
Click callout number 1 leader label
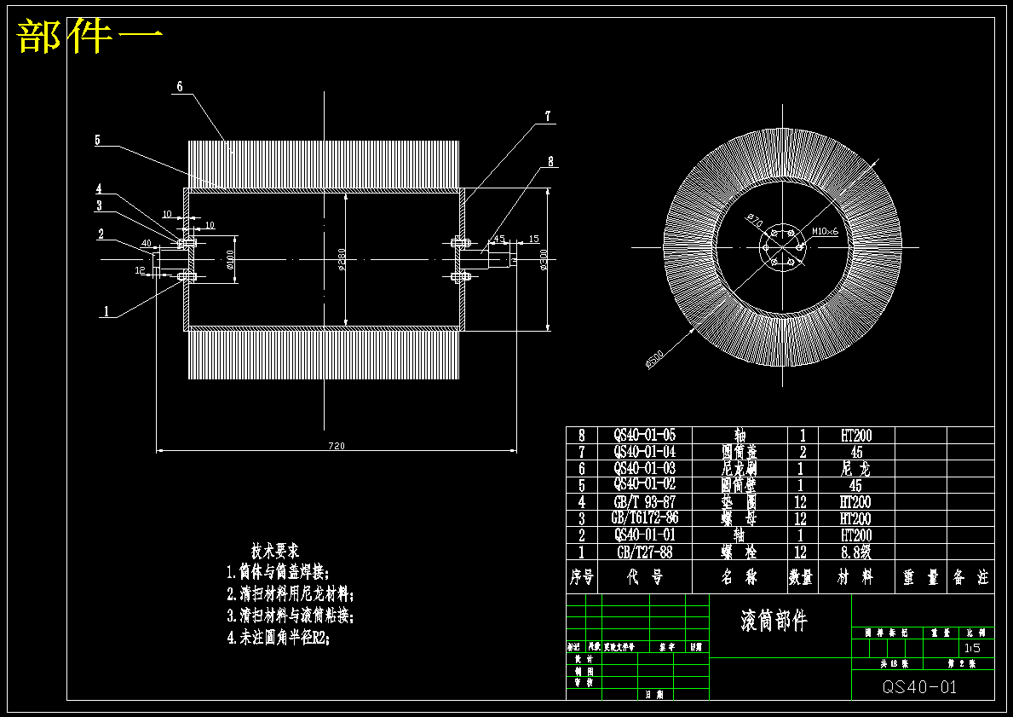coord(106,312)
